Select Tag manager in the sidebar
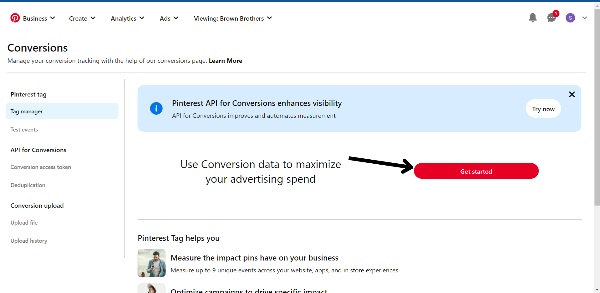Viewport: 600px width, 293px height. pos(62,111)
